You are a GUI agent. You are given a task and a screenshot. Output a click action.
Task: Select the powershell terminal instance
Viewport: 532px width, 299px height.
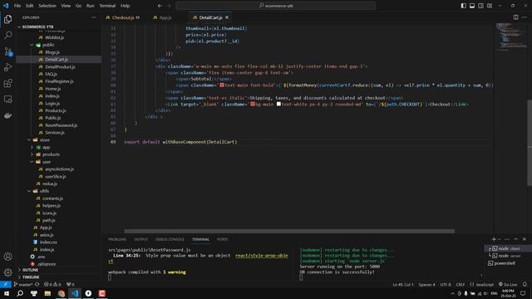click(x=505, y=263)
